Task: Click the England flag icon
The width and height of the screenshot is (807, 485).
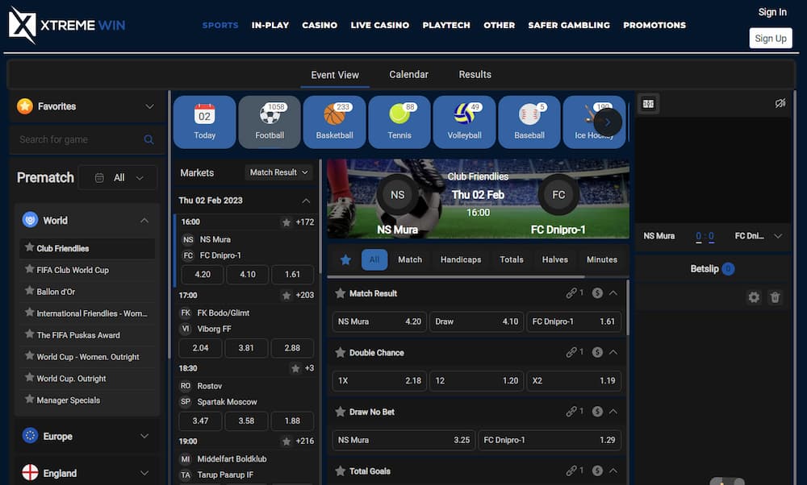Action: [31, 472]
